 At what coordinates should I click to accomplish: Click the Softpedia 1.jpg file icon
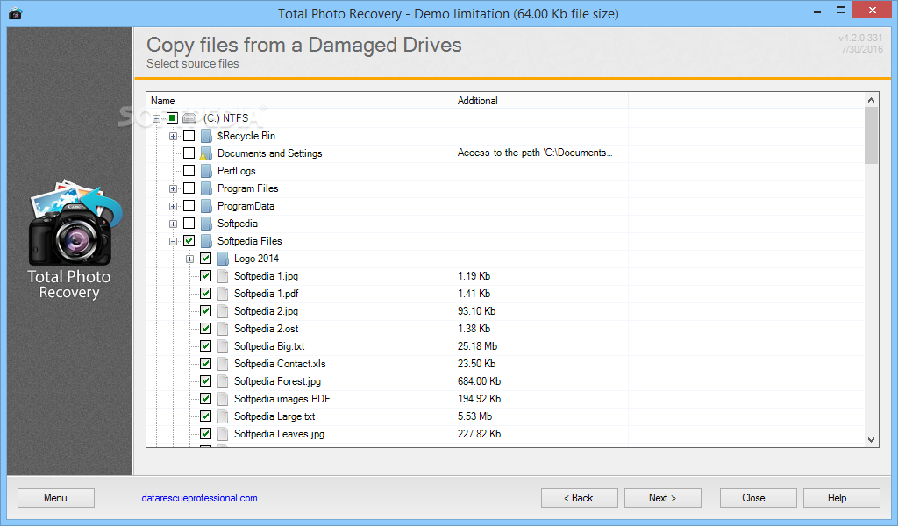pyautogui.click(x=223, y=276)
